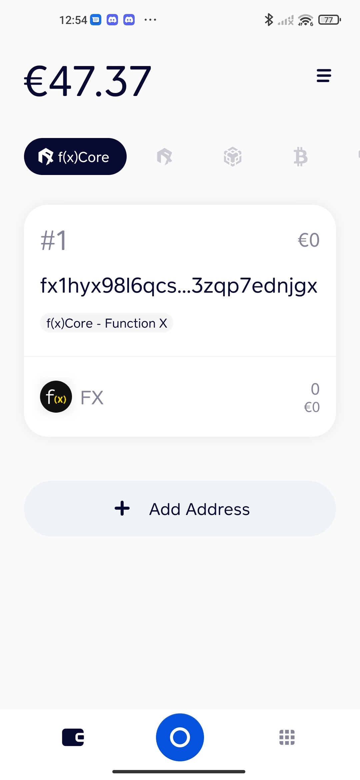
Task: Open the wallet tab icon
Action: 73,737
